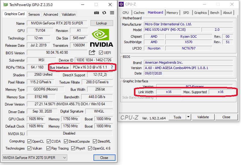Click the NVIDIA logo in GPU-Z
This screenshot has width=241, height=165.
pos(101,38)
